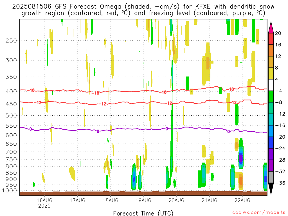Click the 22AUG time axis label

[242, 200]
